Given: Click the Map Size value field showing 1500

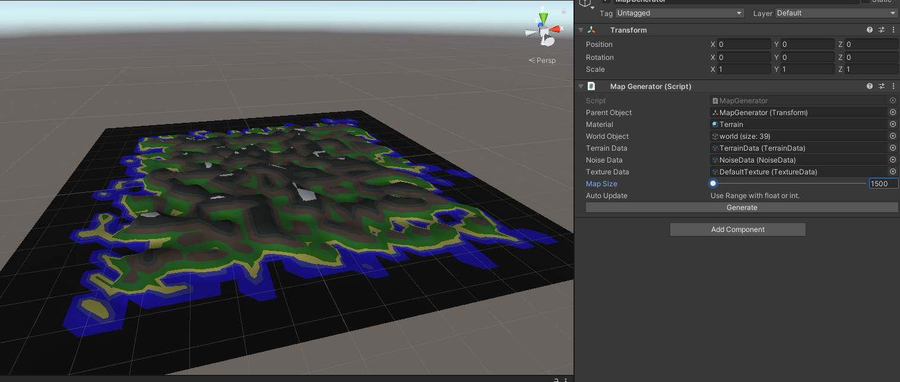Looking at the screenshot, I should 883,184.
